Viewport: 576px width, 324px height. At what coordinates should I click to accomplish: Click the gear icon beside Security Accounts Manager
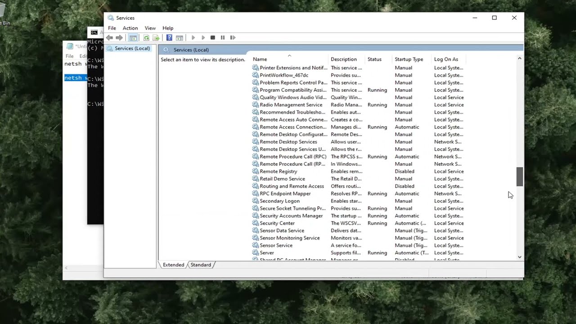256,216
